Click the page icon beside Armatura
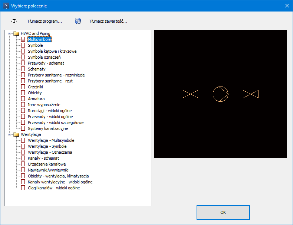Viewport: 293px width, 225px height. click(23, 99)
